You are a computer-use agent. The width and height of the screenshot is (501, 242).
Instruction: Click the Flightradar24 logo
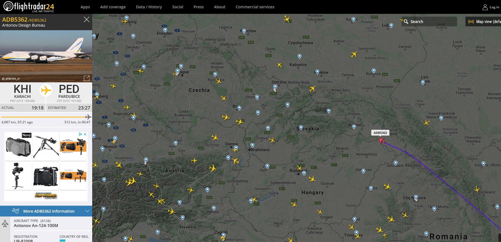29,7
